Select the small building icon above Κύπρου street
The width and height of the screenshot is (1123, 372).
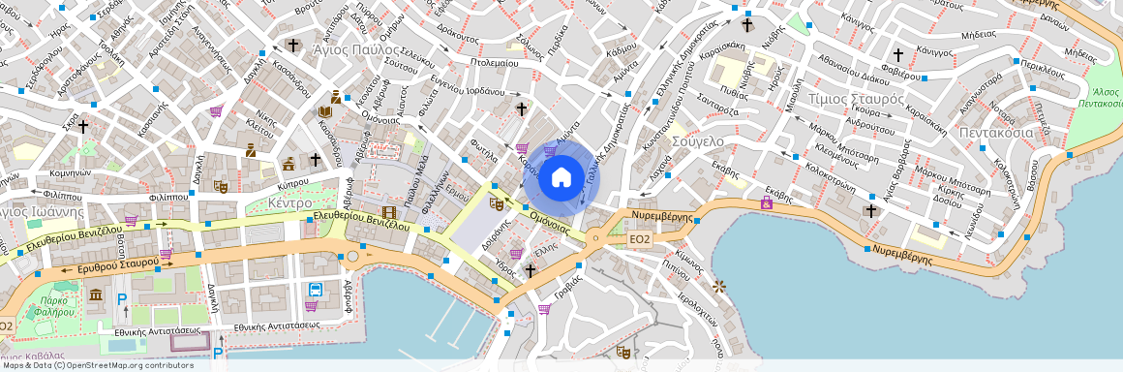(288, 164)
